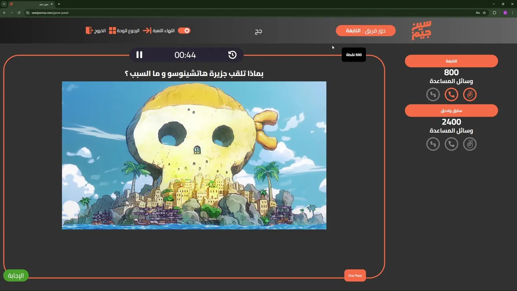
Task: Click الرجوع للوحة to return to board
Action: pyautogui.click(x=128, y=31)
